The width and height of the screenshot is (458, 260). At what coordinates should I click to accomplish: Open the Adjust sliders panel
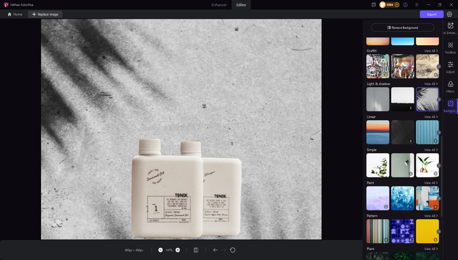pos(450,64)
